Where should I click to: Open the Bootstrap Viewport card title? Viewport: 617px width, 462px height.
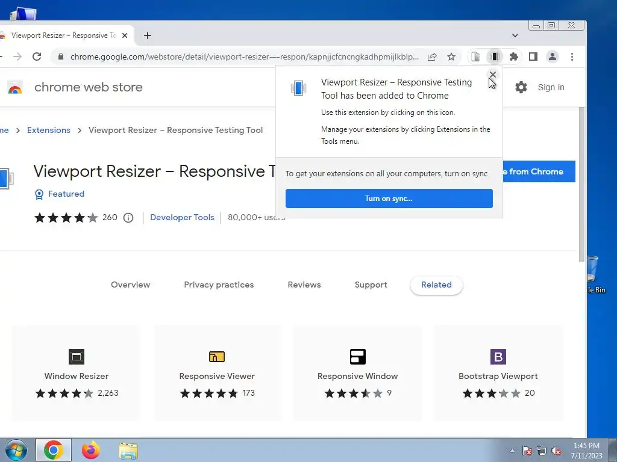tap(498, 376)
